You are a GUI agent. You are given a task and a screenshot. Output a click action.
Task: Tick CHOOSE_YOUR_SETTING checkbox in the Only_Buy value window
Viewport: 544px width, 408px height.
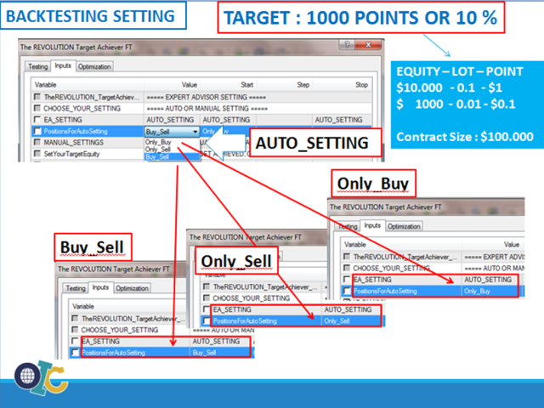pyautogui.click(x=347, y=268)
